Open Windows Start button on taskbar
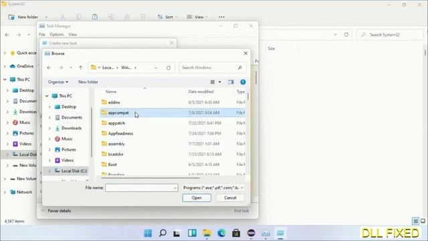Image resolution: width=428 pixels, height=241 pixels. pyautogui.click(x=148, y=233)
